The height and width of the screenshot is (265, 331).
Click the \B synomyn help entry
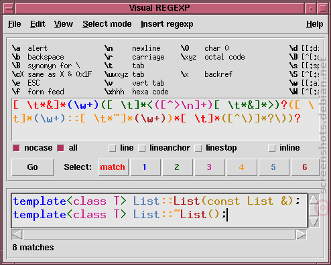(x=46, y=66)
